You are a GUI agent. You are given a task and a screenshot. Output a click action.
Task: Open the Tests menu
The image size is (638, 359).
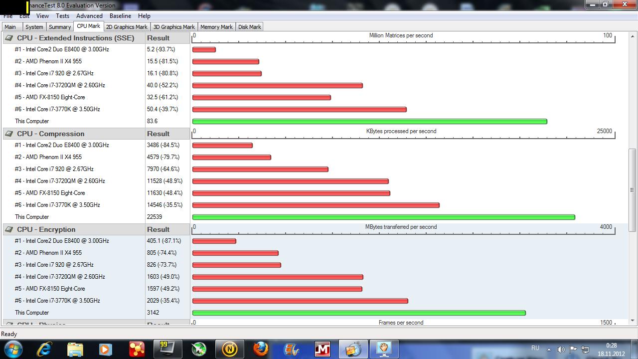pyautogui.click(x=62, y=16)
